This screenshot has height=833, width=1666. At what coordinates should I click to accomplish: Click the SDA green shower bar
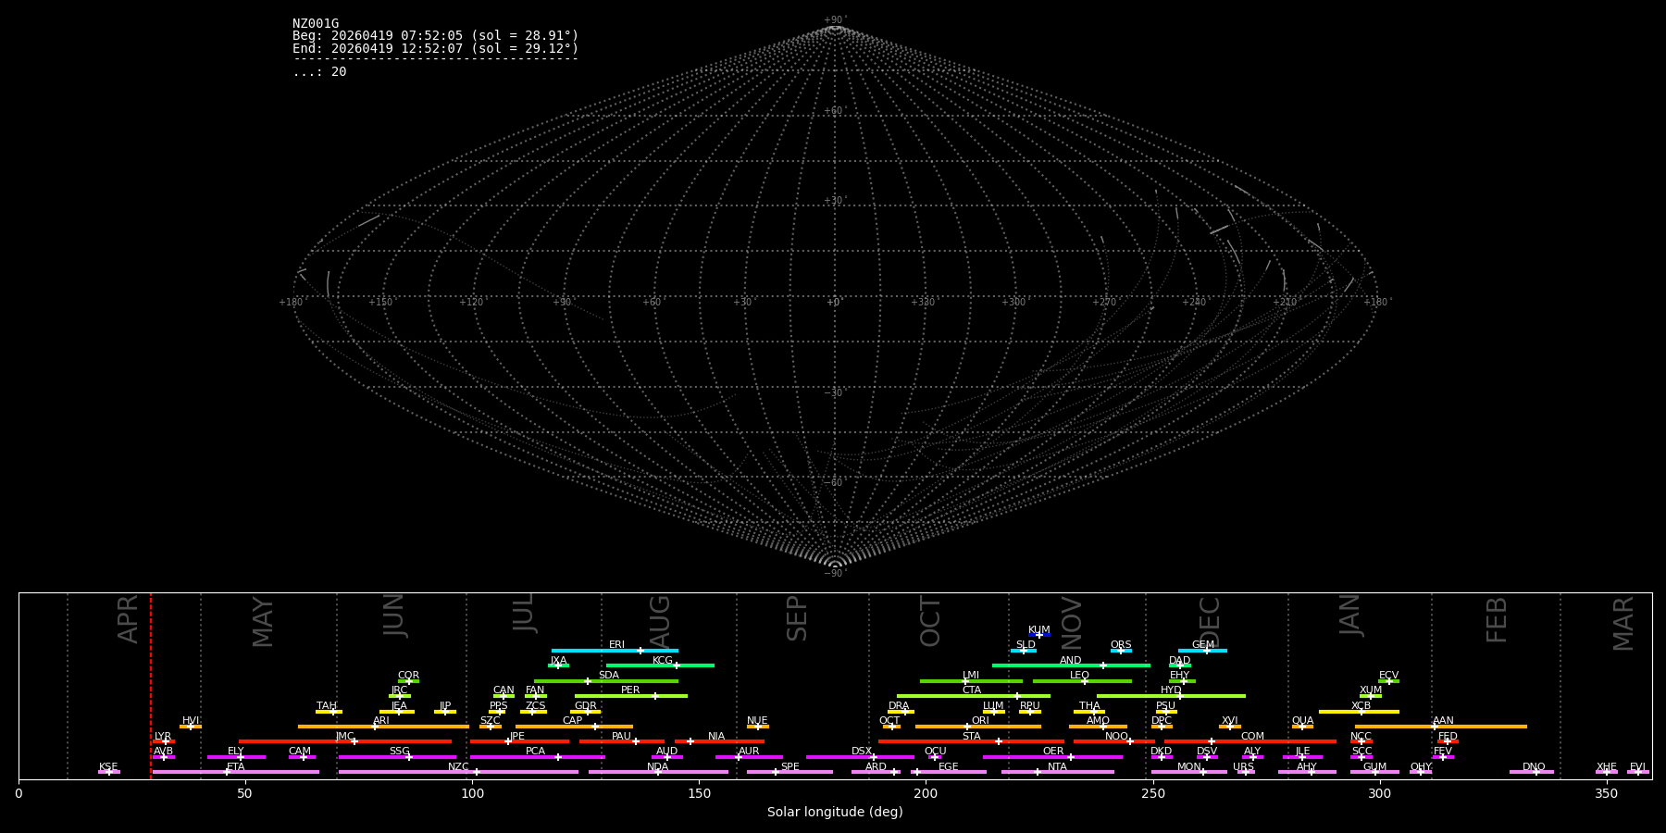(x=606, y=681)
